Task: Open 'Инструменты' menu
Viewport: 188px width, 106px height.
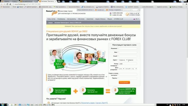Action: pos(71,19)
